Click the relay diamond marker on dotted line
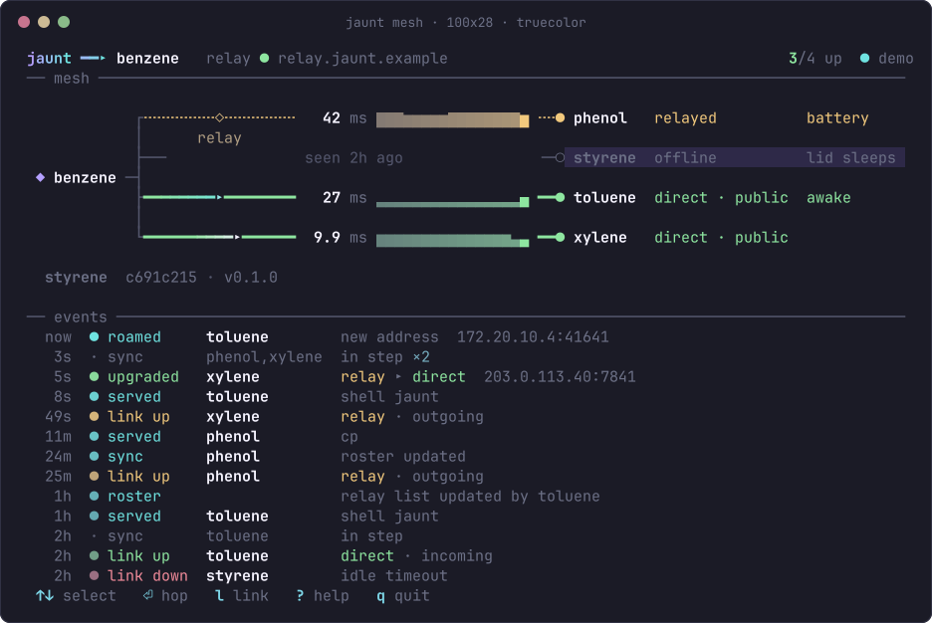The image size is (932, 623). click(219, 117)
